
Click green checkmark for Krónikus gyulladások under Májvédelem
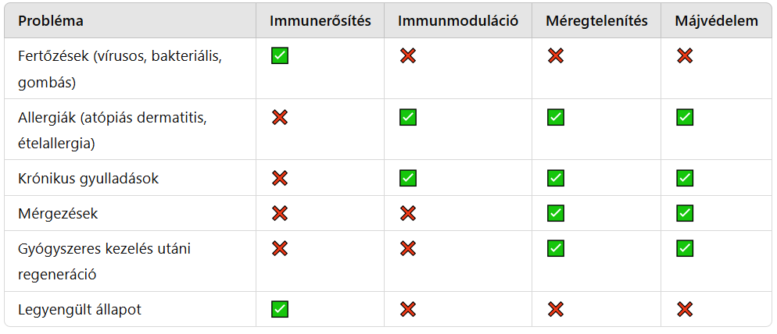coord(685,178)
